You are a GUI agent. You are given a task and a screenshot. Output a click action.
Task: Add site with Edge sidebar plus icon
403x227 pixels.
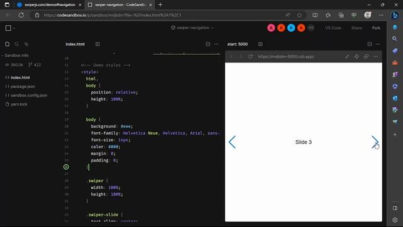tap(395, 134)
